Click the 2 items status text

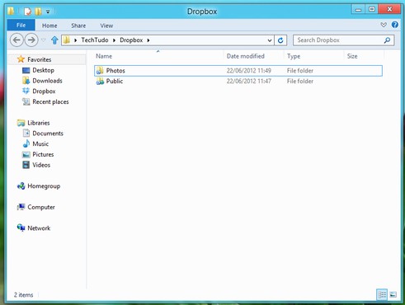point(23,295)
